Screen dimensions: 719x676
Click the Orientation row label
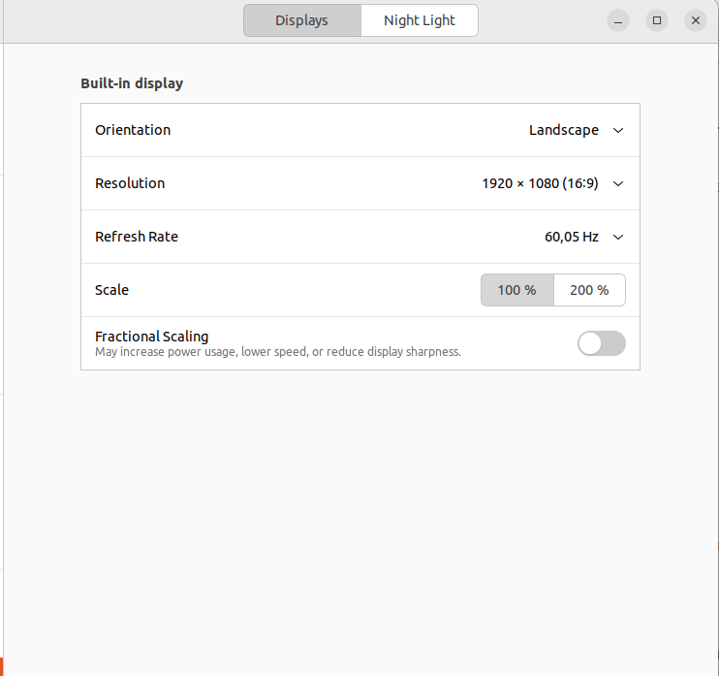pos(133,130)
